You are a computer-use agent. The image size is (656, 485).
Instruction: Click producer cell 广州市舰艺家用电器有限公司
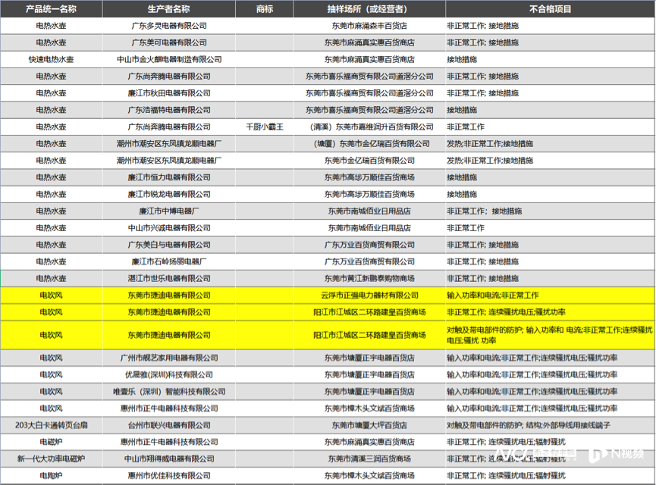point(169,358)
